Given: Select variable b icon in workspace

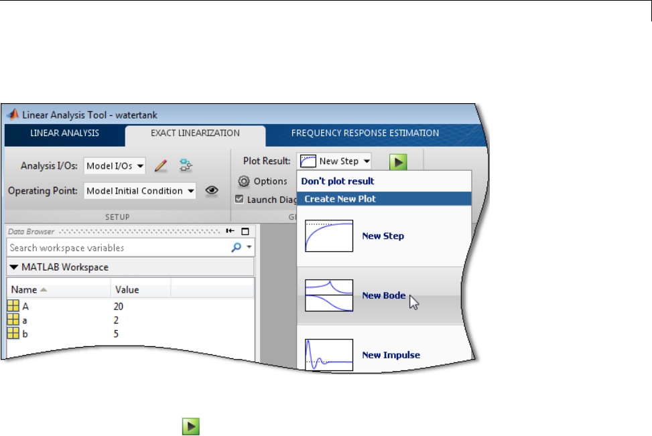Looking at the screenshot, I should [x=13, y=334].
